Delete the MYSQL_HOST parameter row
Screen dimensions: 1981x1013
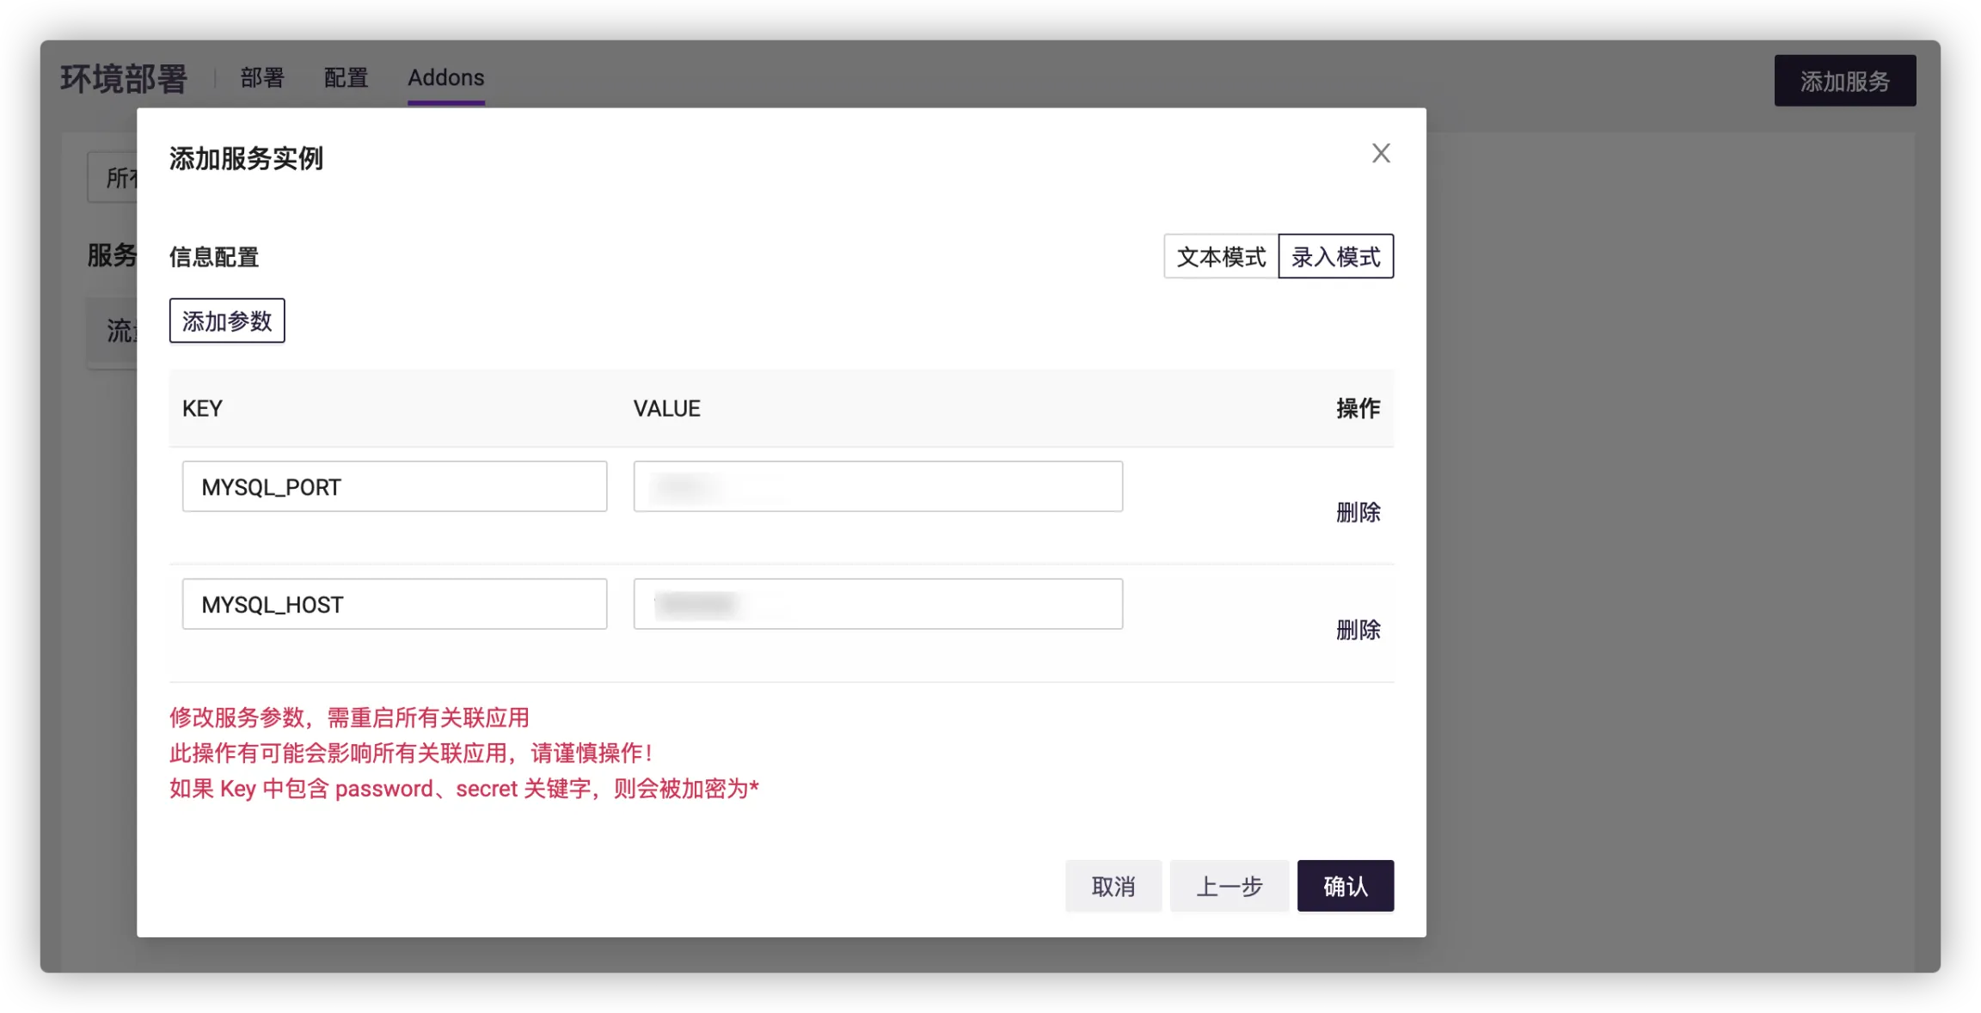click(1358, 631)
